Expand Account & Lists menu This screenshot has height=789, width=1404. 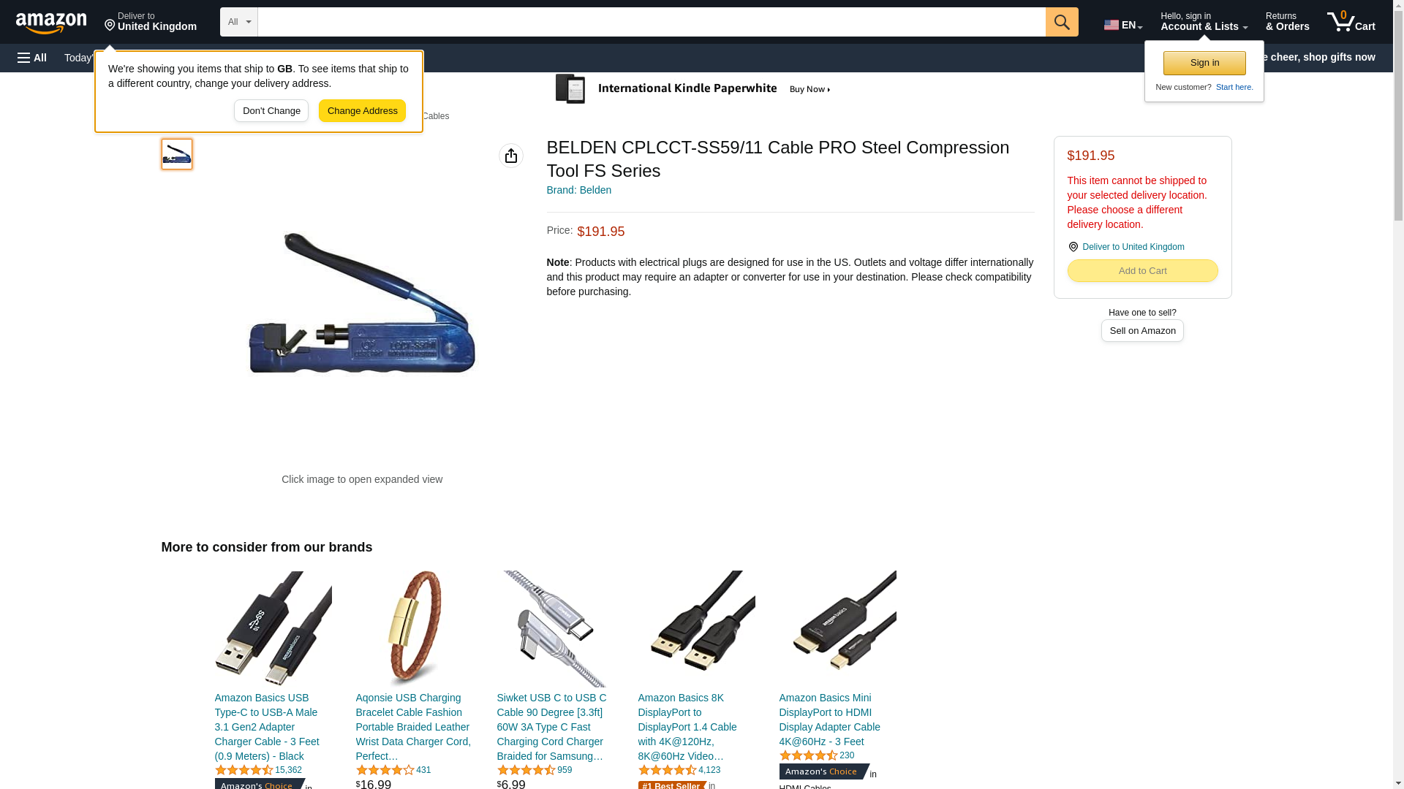(x=1204, y=22)
